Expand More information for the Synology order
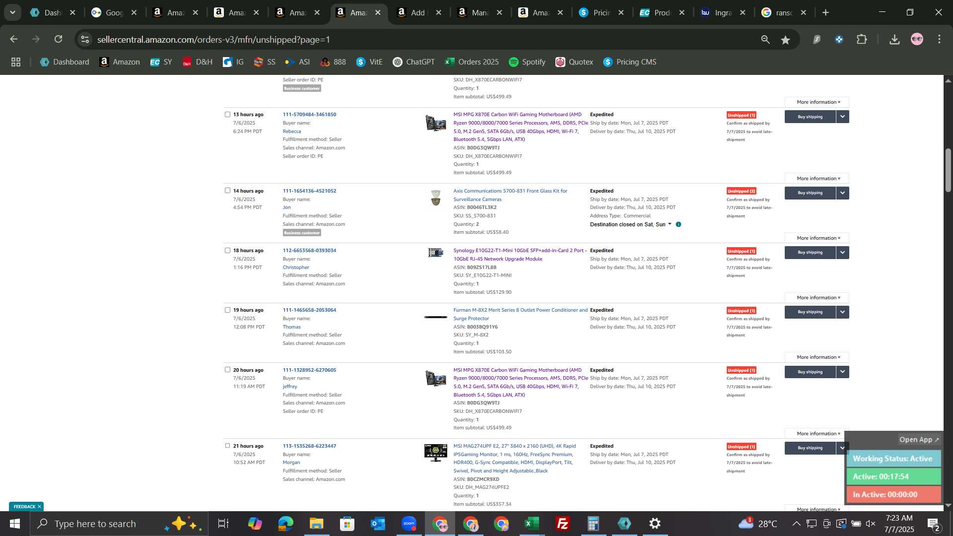The width and height of the screenshot is (953, 536). click(817, 297)
